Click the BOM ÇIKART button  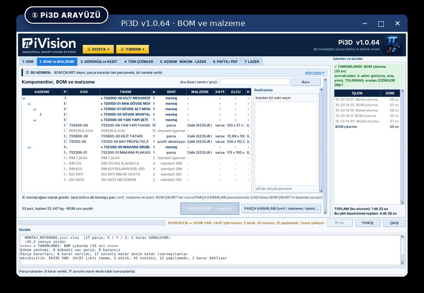(x=210, y=208)
